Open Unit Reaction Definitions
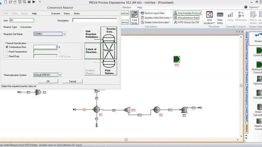This screenshot has height=147, width=262. coord(93,34)
